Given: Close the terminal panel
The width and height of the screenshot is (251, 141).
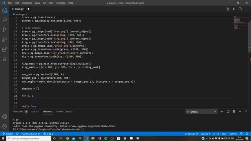Looking at the screenshot, I should 246,111.
